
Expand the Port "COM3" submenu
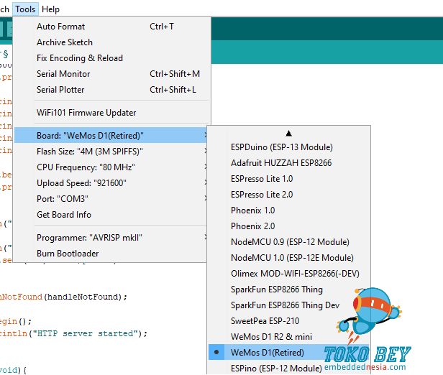pyautogui.click(x=112, y=199)
